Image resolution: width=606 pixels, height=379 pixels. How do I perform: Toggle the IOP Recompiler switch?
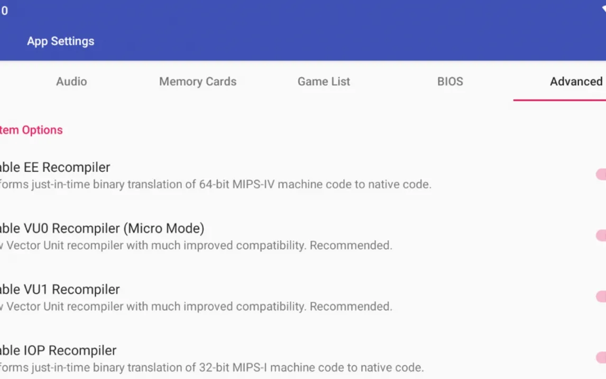coord(601,358)
